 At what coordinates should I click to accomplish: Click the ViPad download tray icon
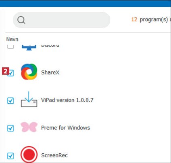pyautogui.click(x=29, y=99)
